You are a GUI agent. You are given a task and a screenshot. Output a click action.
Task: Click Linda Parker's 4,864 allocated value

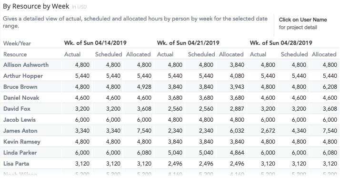[x=237, y=153]
